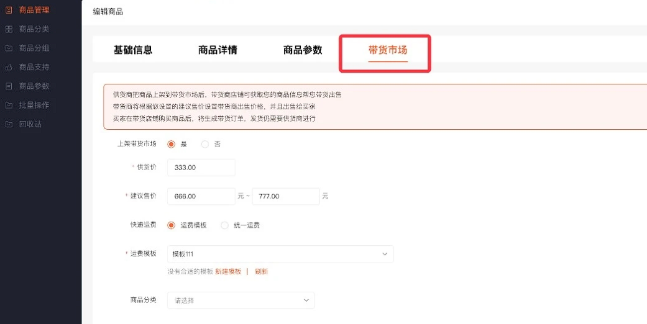This screenshot has height=324, width=647.
Task: Open 商品参数 list icon in sidebar
Action: coord(9,86)
